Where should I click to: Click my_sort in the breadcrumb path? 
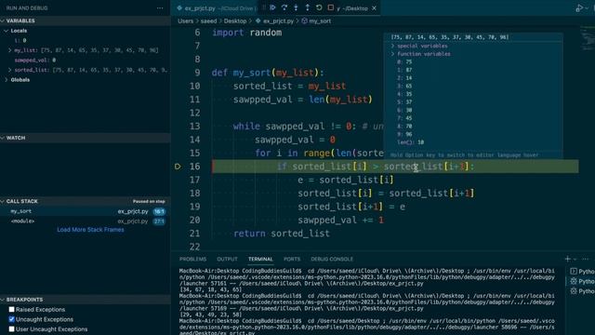tap(320, 20)
